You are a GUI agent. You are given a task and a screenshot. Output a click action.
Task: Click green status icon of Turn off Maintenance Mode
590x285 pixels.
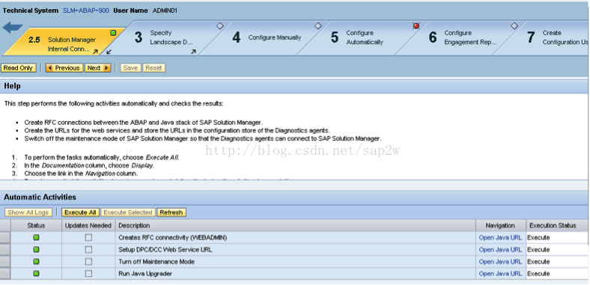36,262
